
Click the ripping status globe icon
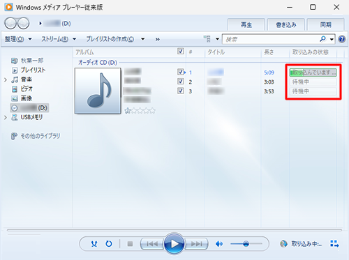[283, 244]
